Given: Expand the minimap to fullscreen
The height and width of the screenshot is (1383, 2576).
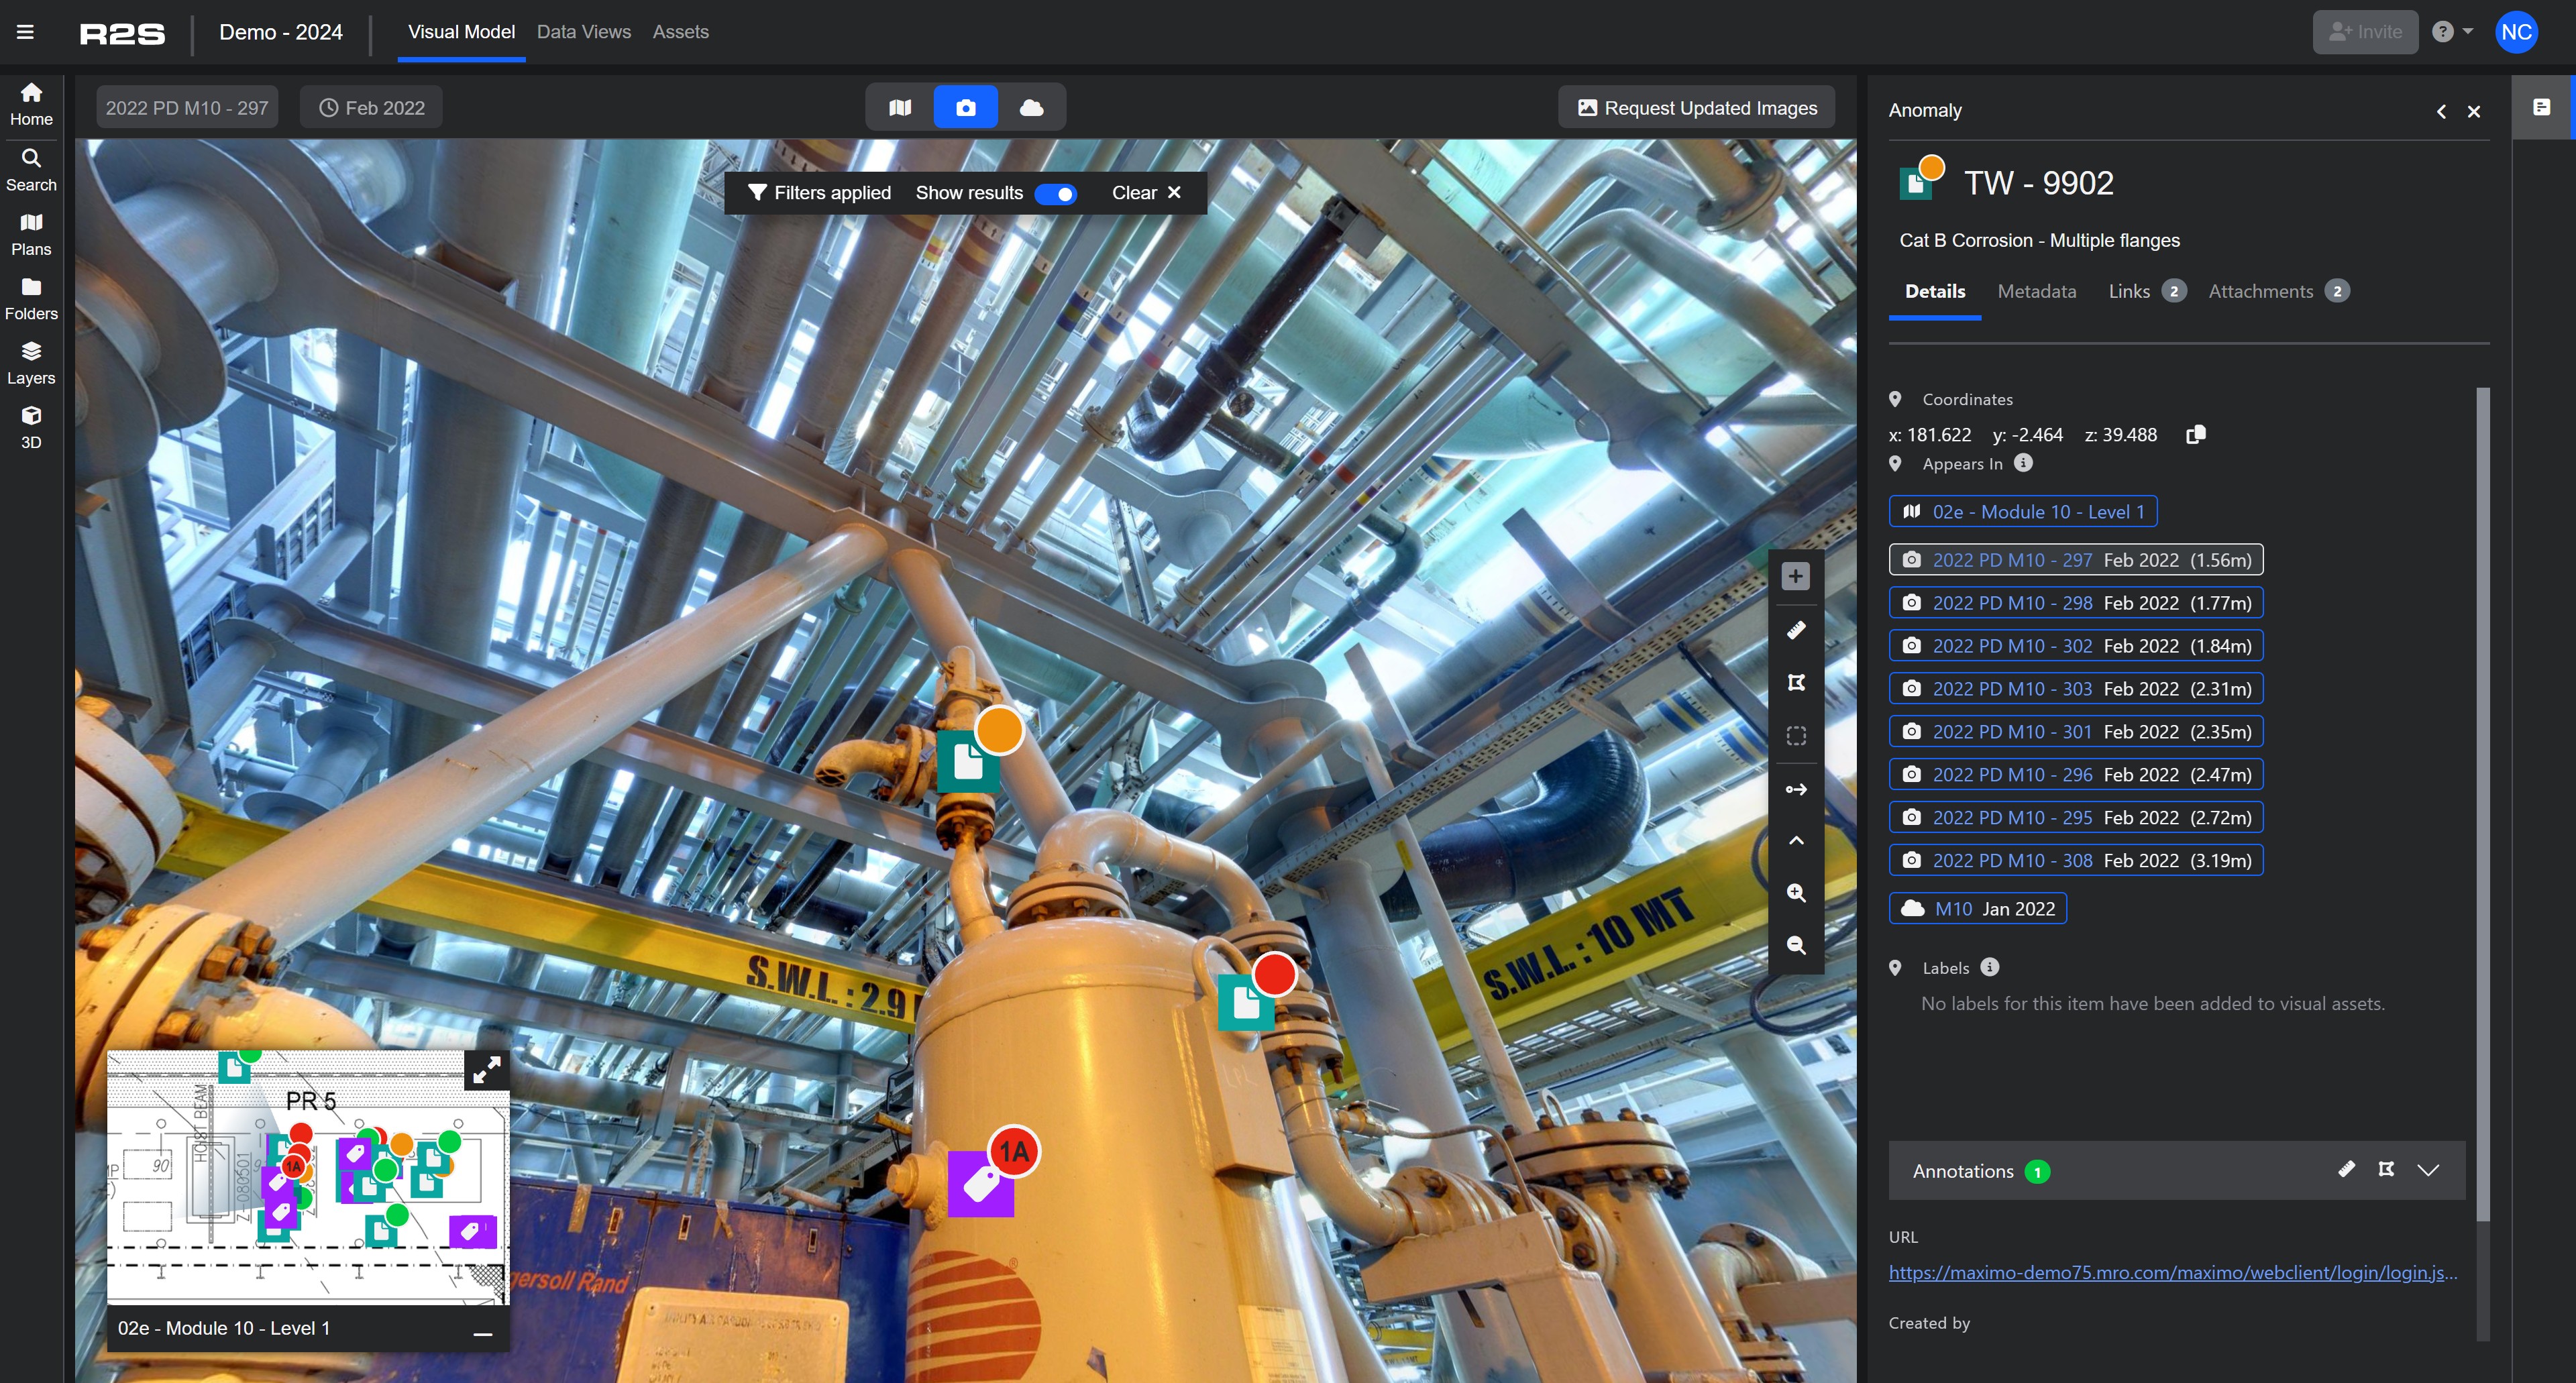Looking at the screenshot, I should coord(487,1071).
